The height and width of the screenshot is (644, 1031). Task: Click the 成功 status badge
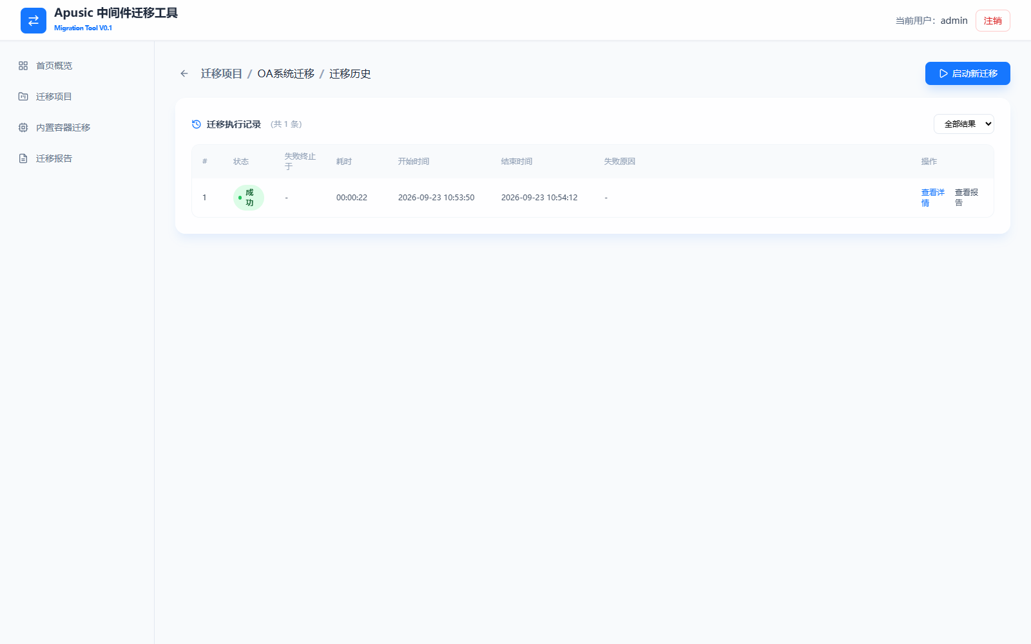click(x=249, y=198)
